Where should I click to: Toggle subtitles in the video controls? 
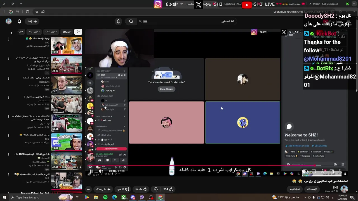pyautogui.click(x=314, y=171)
